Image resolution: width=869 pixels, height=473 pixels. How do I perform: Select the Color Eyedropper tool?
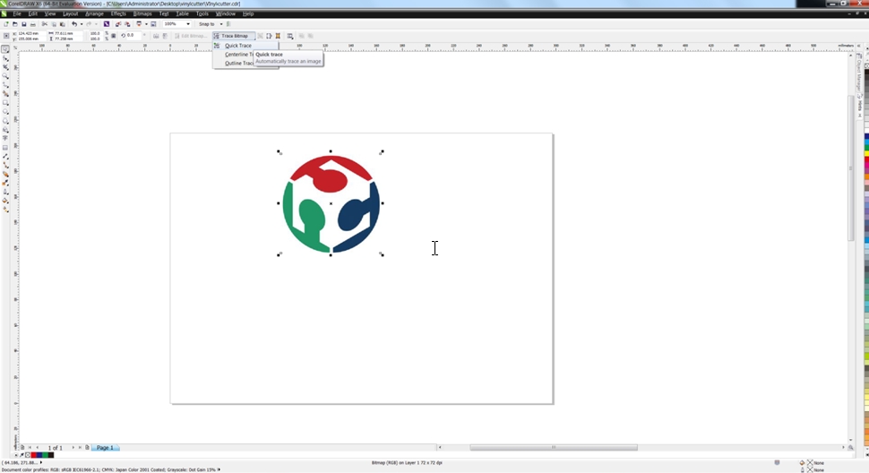click(5, 183)
